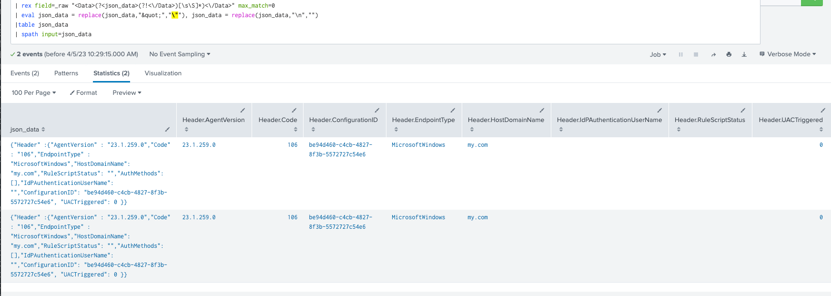Image resolution: width=831 pixels, height=296 pixels.
Task: Edit the Header.IdPAuthenticationUserName column format
Action: [x=659, y=110]
